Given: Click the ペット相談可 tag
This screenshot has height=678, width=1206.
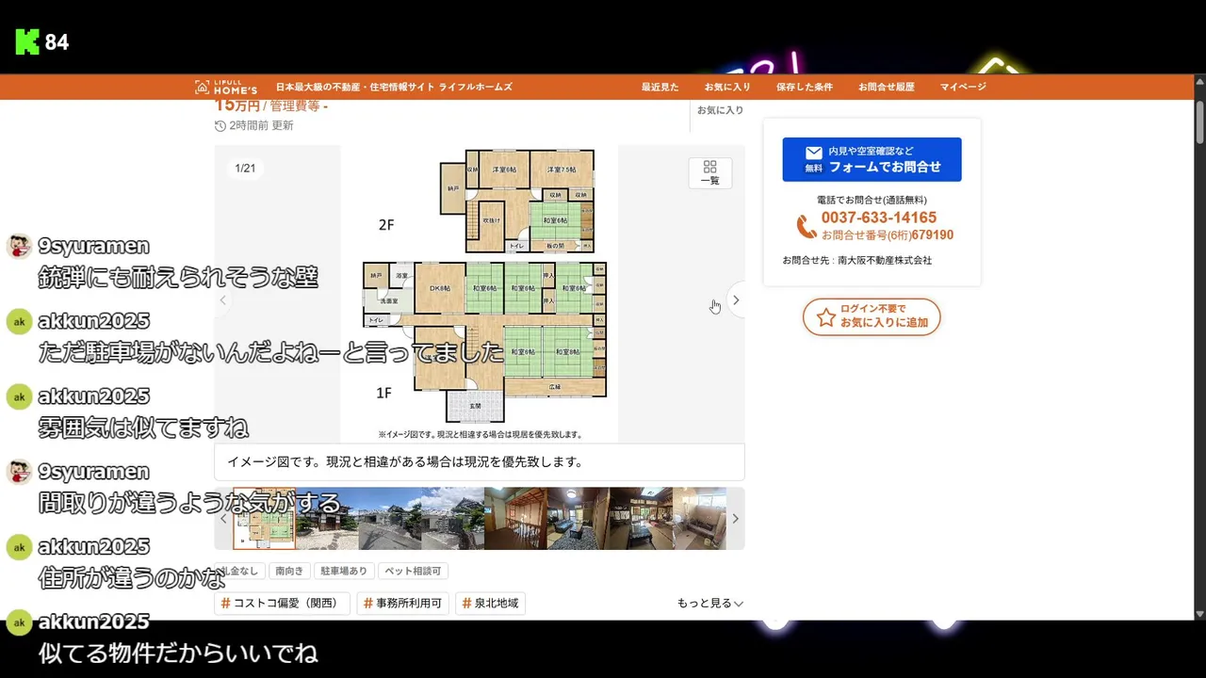Looking at the screenshot, I should click(413, 571).
